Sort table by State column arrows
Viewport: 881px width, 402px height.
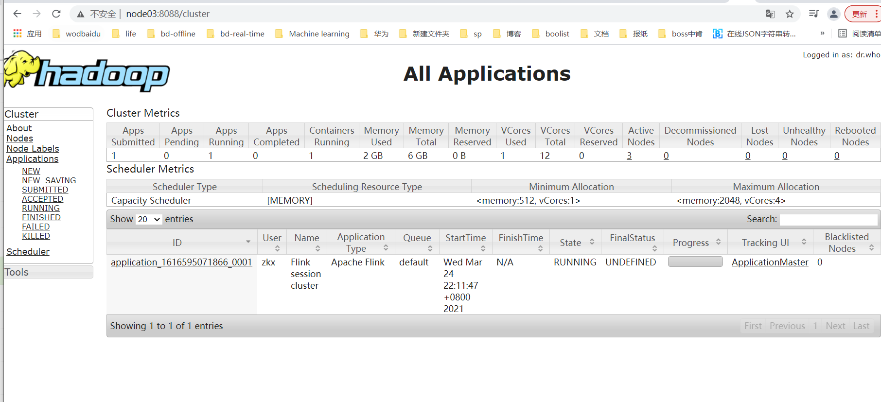pyautogui.click(x=592, y=242)
